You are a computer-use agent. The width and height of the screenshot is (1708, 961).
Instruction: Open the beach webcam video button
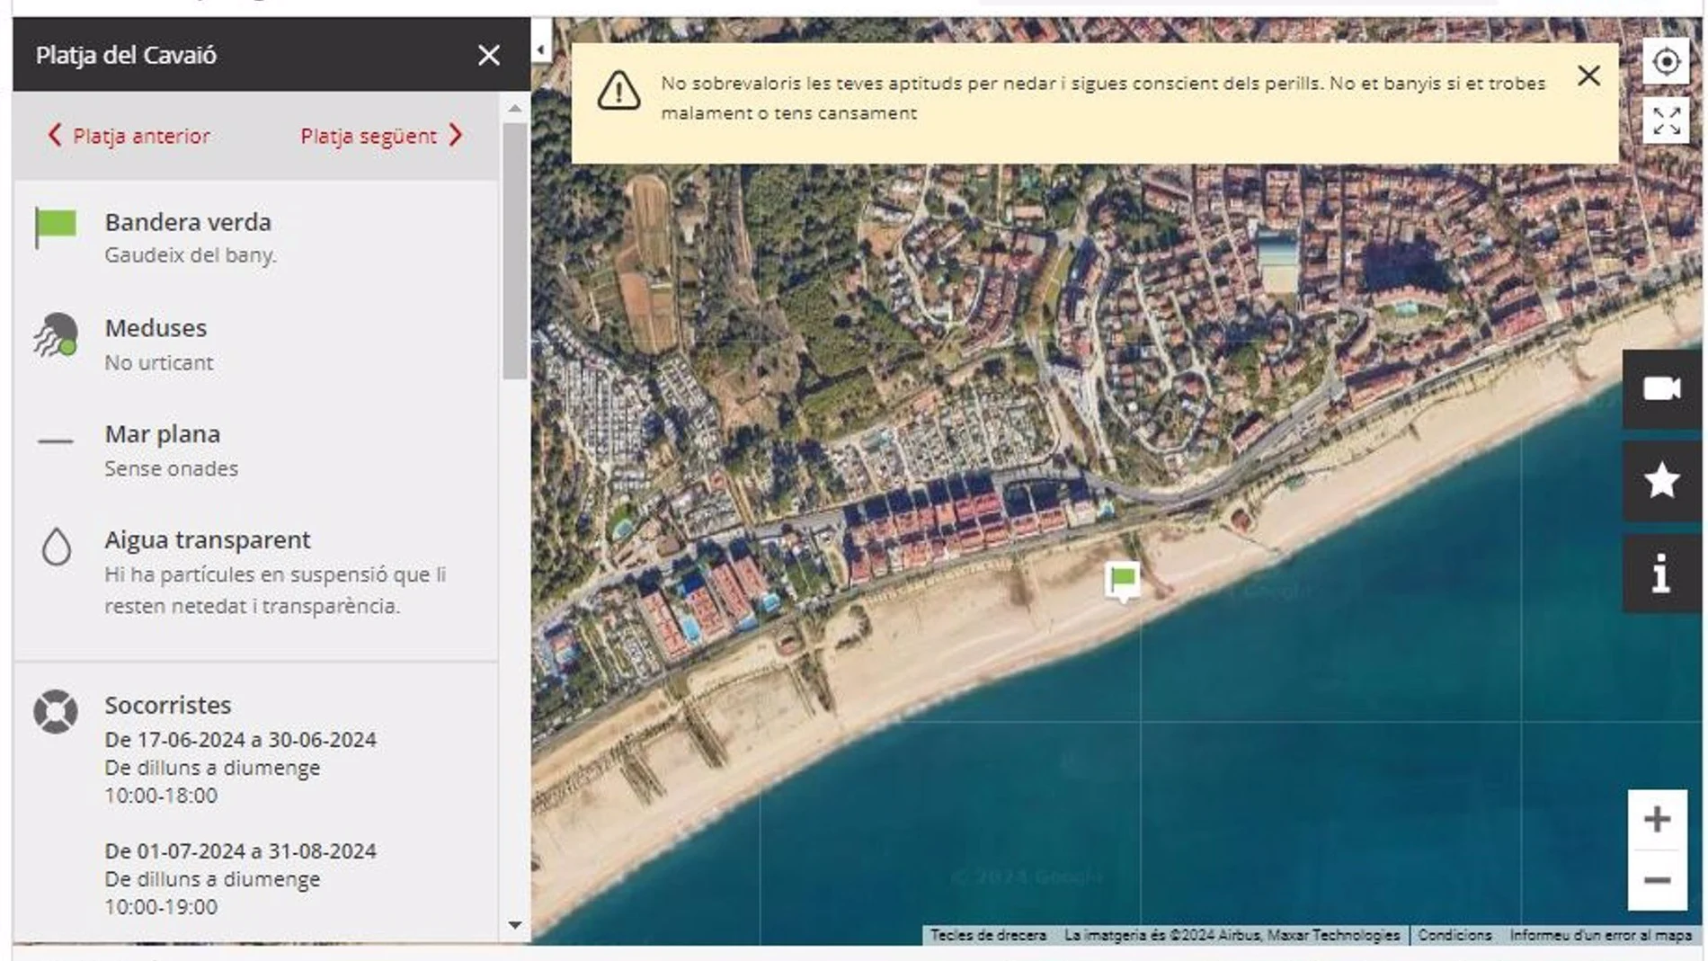point(1662,389)
